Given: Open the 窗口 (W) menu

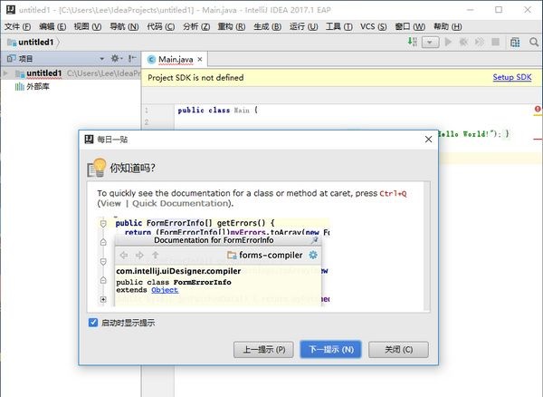Looking at the screenshot, I should click(x=410, y=26).
